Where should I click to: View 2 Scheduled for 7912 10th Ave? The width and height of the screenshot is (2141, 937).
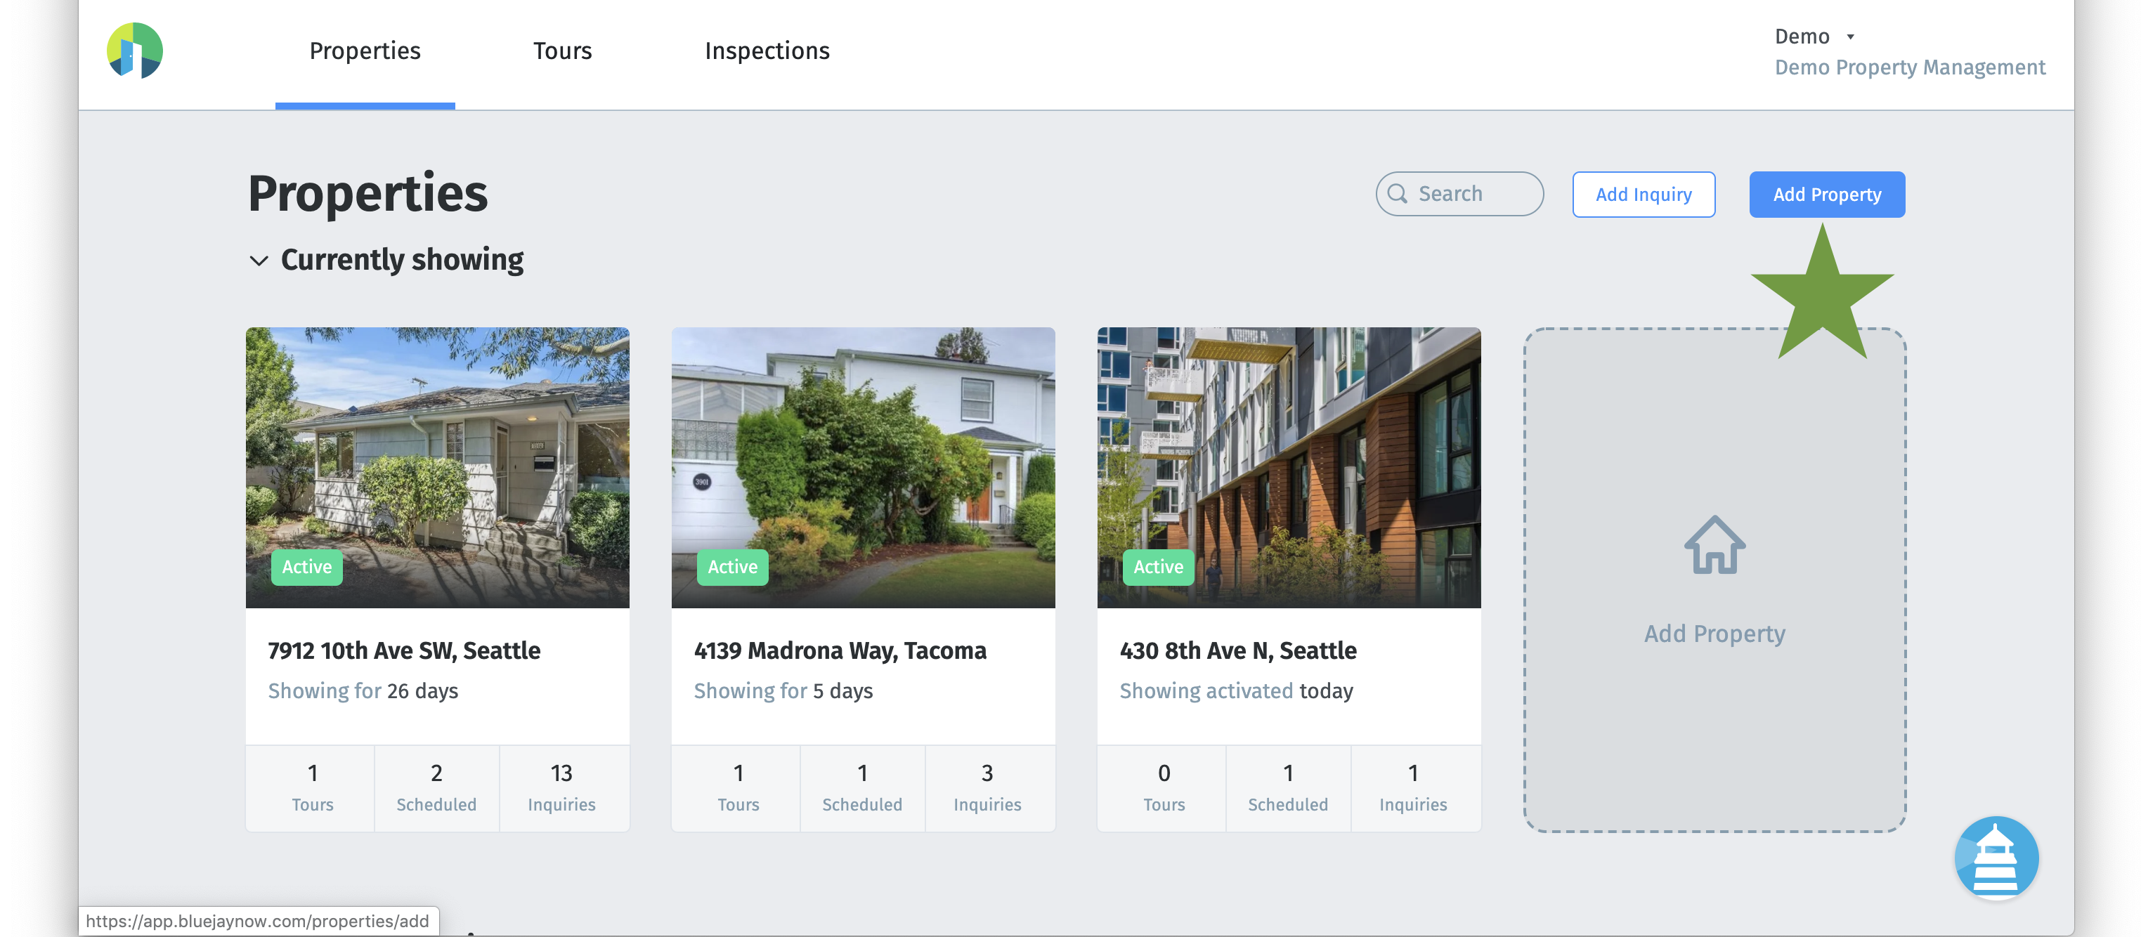436,788
